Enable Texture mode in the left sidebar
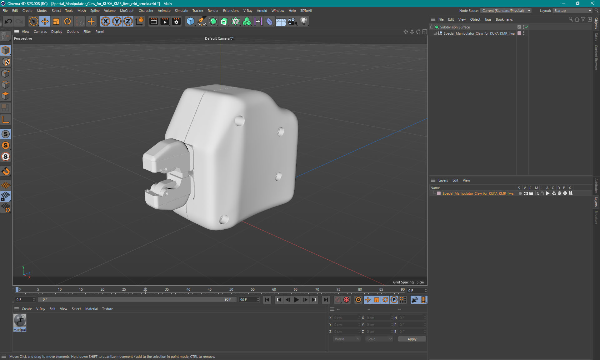 [6, 62]
